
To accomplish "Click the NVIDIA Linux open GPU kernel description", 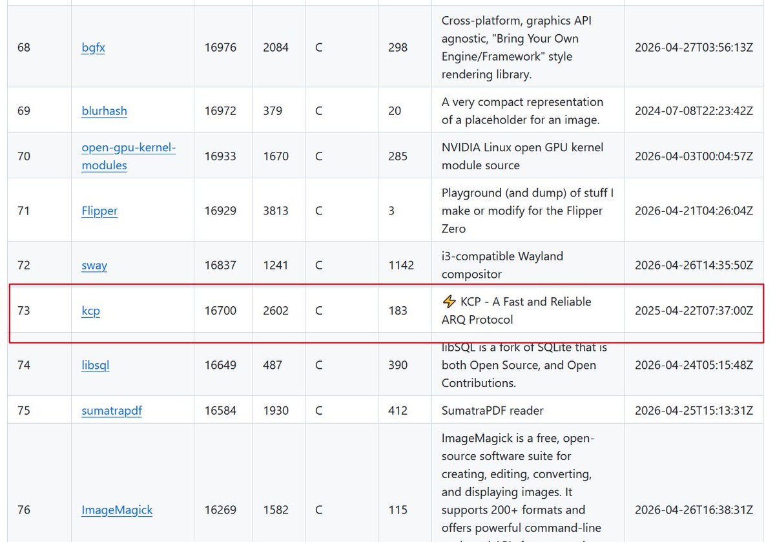I will pyautogui.click(x=522, y=156).
